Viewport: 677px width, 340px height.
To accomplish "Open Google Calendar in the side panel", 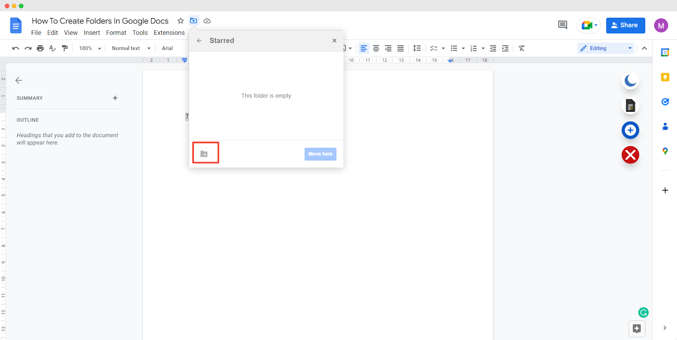I will click(x=665, y=53).
